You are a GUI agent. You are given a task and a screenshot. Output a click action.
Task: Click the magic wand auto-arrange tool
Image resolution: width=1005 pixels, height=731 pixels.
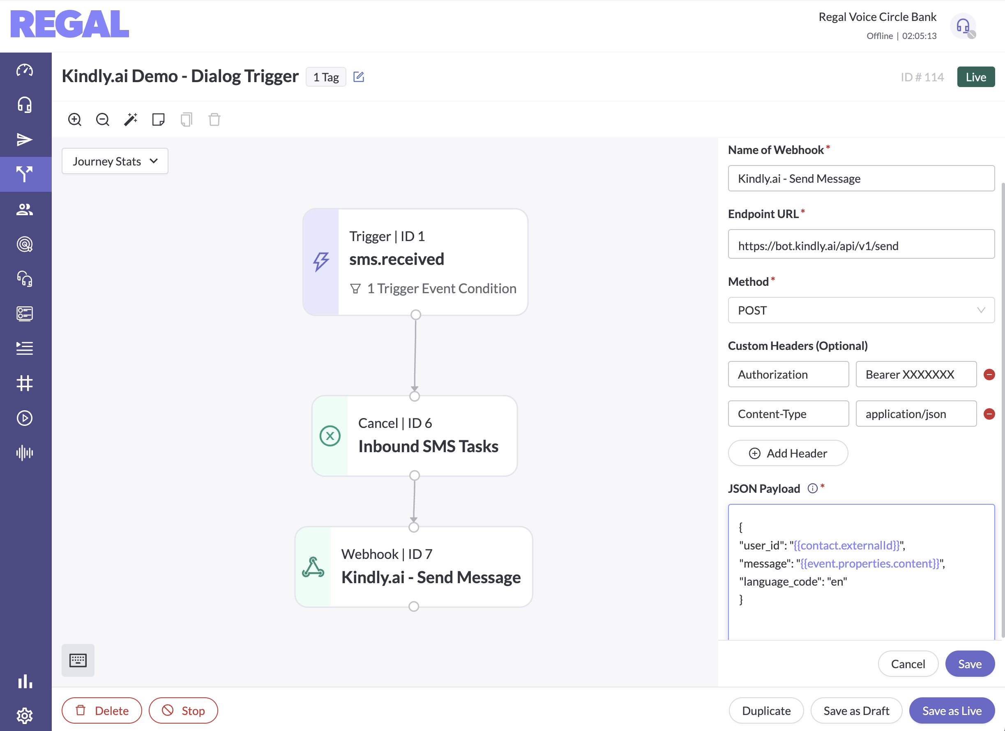pos(131,119)
